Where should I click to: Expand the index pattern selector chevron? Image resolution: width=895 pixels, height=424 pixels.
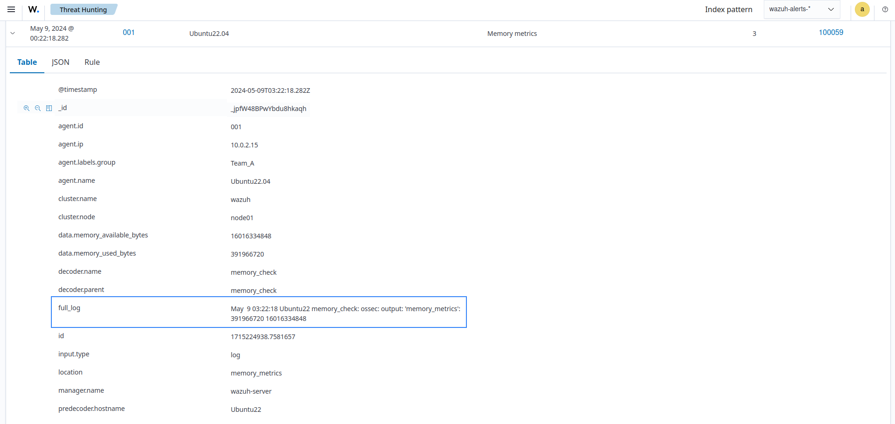[x=831, y=9]
